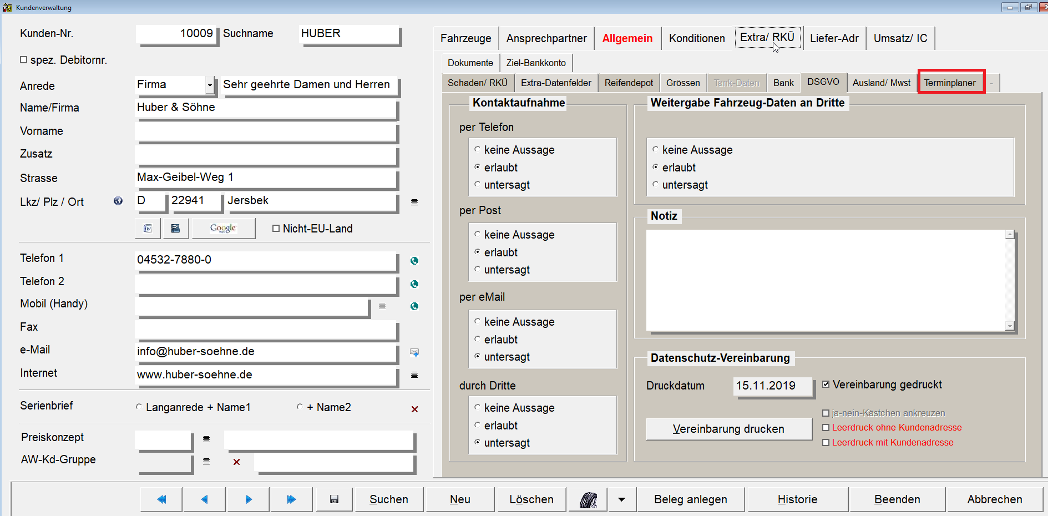Uncheck the Vereinbarung gedruckt checkbox
This screenshot has height=516, width=1048.
pyautogui.click(x=826, y=385)
